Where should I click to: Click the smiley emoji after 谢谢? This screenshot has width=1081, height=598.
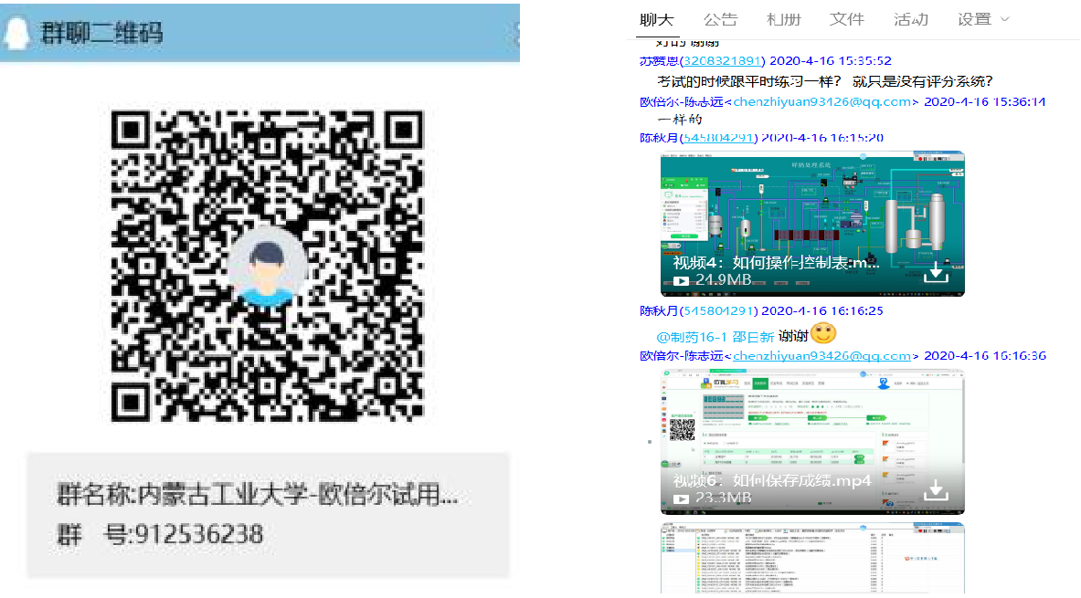tap(823, 333)
